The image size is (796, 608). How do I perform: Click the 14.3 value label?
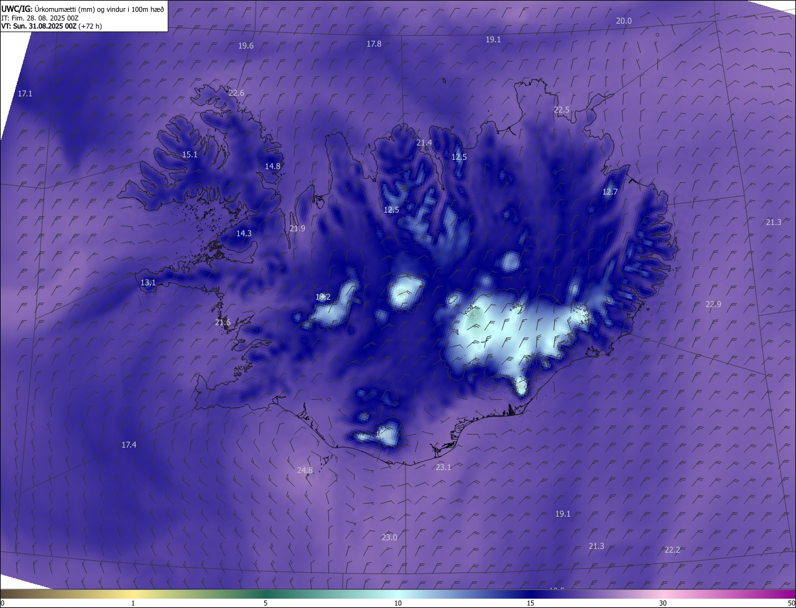pyautogui.click(x=244, y=234)
